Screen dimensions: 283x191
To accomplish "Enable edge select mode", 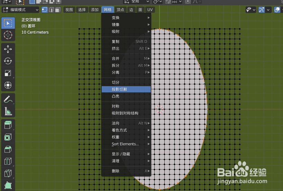I will 51,10.
